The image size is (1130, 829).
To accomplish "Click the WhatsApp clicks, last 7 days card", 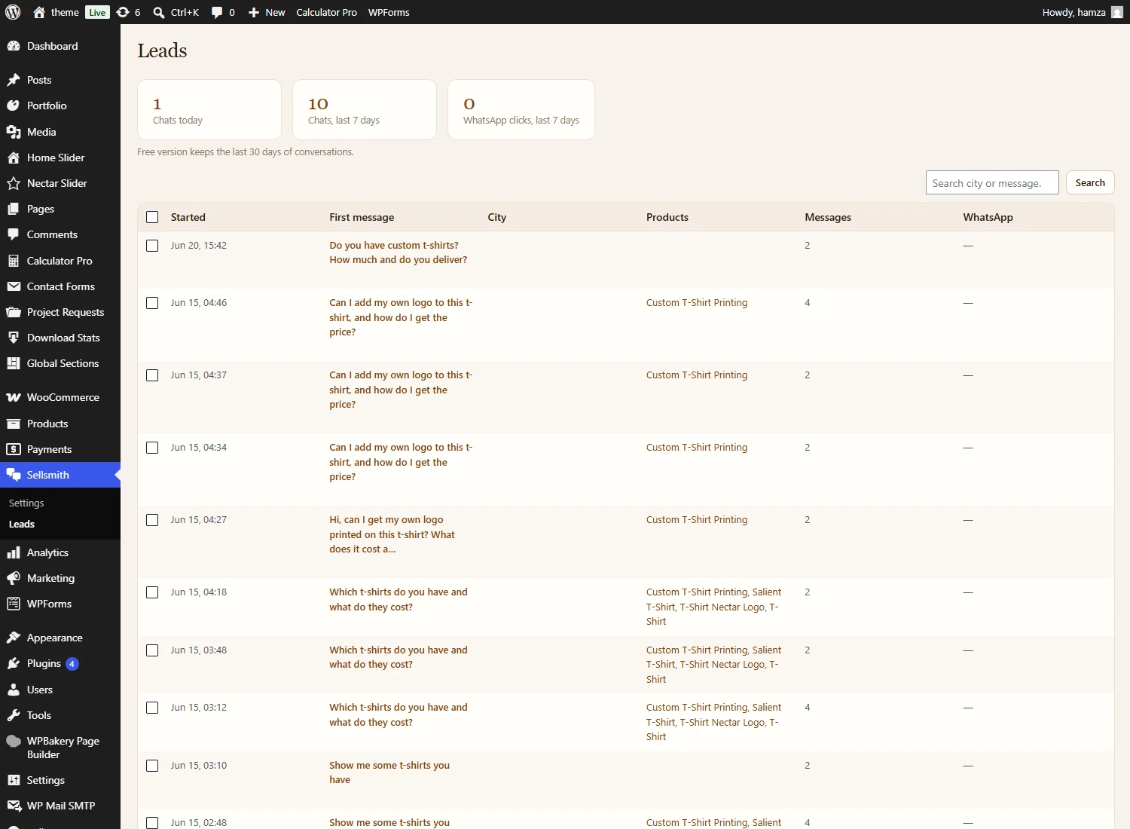I will click(x=521, y=109).
